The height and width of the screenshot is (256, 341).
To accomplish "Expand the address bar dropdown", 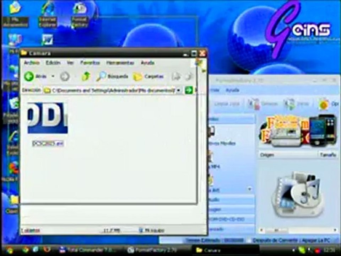I will (179, 90).
